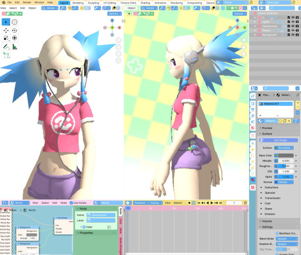Click the node Name field reading Background
Viewport: 301px width, 255px height.
(x=101, y=215)
